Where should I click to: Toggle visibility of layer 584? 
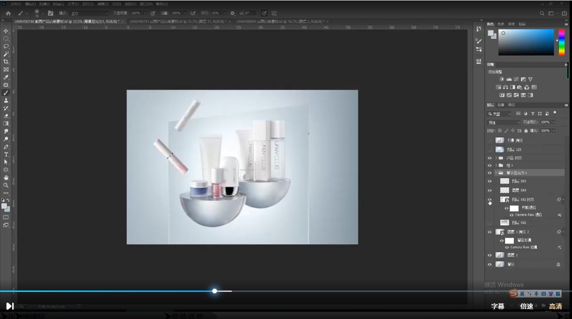click(x=489, y=191)
